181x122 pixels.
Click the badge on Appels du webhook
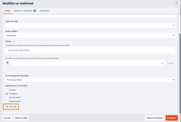(x=35, y=11)
